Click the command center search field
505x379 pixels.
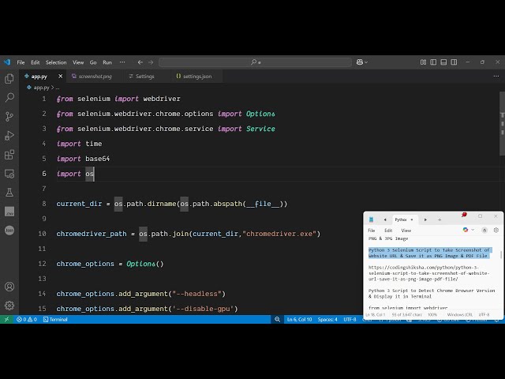[x=255, y=62]
